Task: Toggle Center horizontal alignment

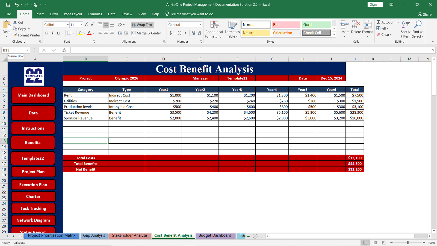Action: (106, 33)
